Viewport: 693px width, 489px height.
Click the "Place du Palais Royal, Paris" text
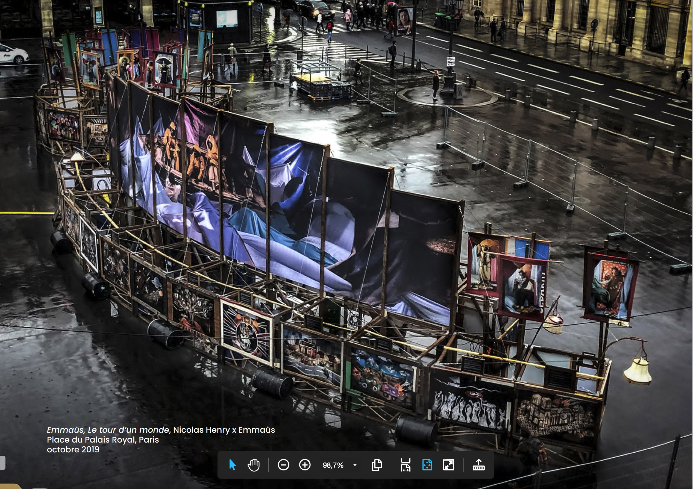click(x=103, y=440)
